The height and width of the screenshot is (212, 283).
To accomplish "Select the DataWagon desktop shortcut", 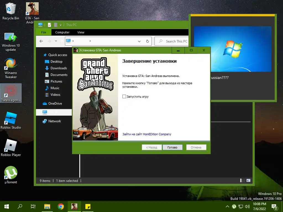I will coord(11,93).
